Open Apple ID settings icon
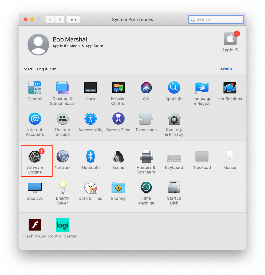 click(230, 39)
